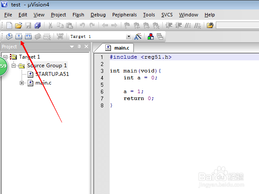Open the SVCS menu
Screen dimensions: 259x194
point(167,15)
